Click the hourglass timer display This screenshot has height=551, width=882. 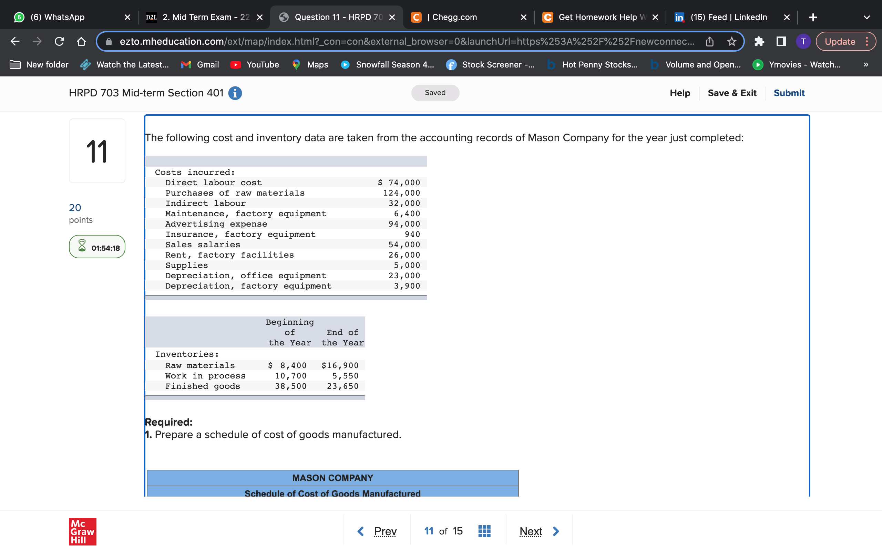pos(97,247)
